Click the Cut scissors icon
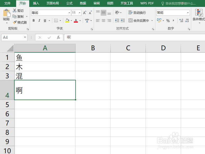 15,11
